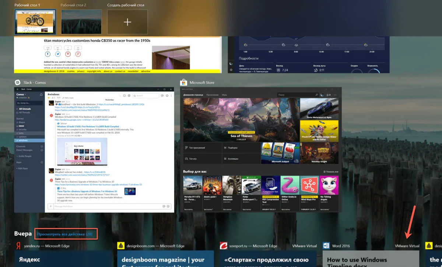Open Просмотреть все действия (28) link
The width and height of the screenshot is (442, 267).
click(x=66, y=234)
